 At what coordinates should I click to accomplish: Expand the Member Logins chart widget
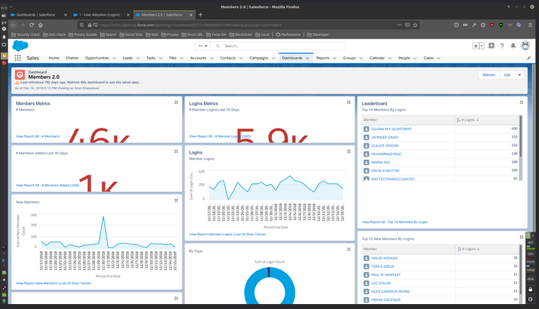click(x=348, y=151)
